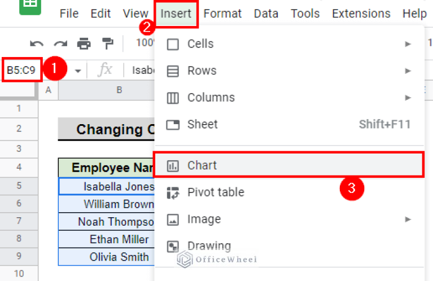Open the View menu

pyautogui.click(x=135, y=13)
